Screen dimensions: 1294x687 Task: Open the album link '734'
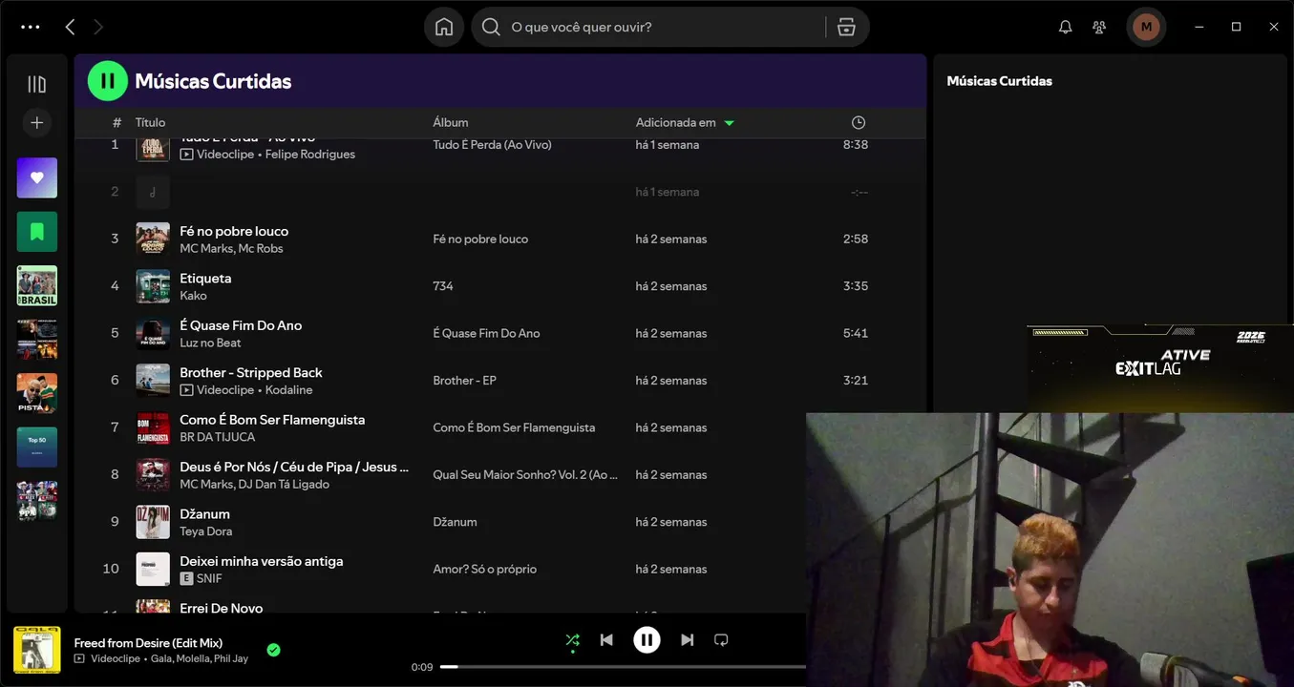click(443, 286)
